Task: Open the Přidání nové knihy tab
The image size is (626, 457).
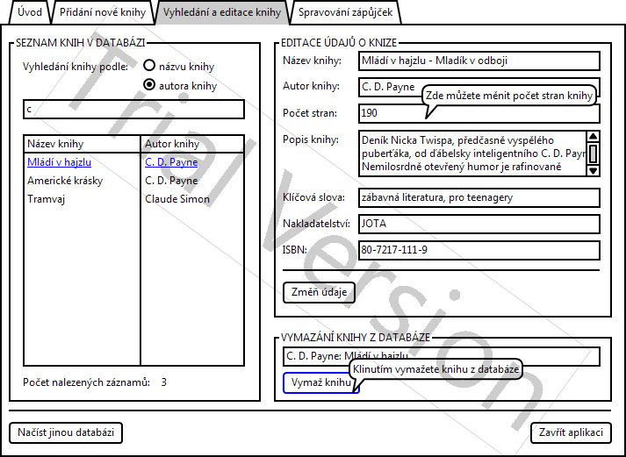Action: click(103, 12)
